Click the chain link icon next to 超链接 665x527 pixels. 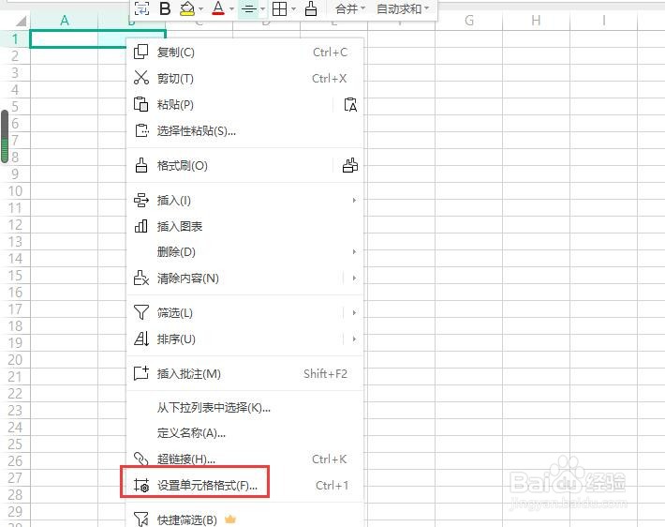pyautogui.click(x=141, y=459)
